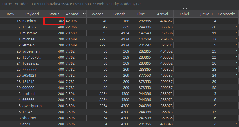Click the Connection column header
Image resolution: width=239 pixels, height=127 pixels.
pyautogui.click(x=228, y=14)
